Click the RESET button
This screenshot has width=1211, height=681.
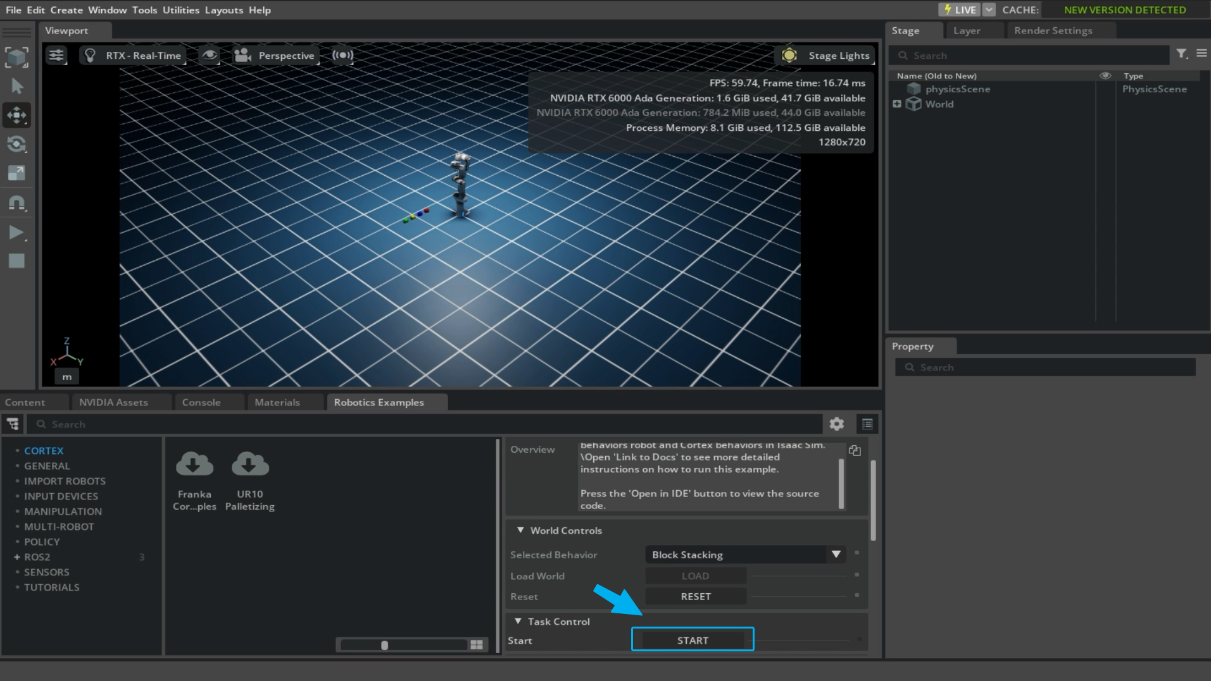pyautogui.click(x=696, y=596)
